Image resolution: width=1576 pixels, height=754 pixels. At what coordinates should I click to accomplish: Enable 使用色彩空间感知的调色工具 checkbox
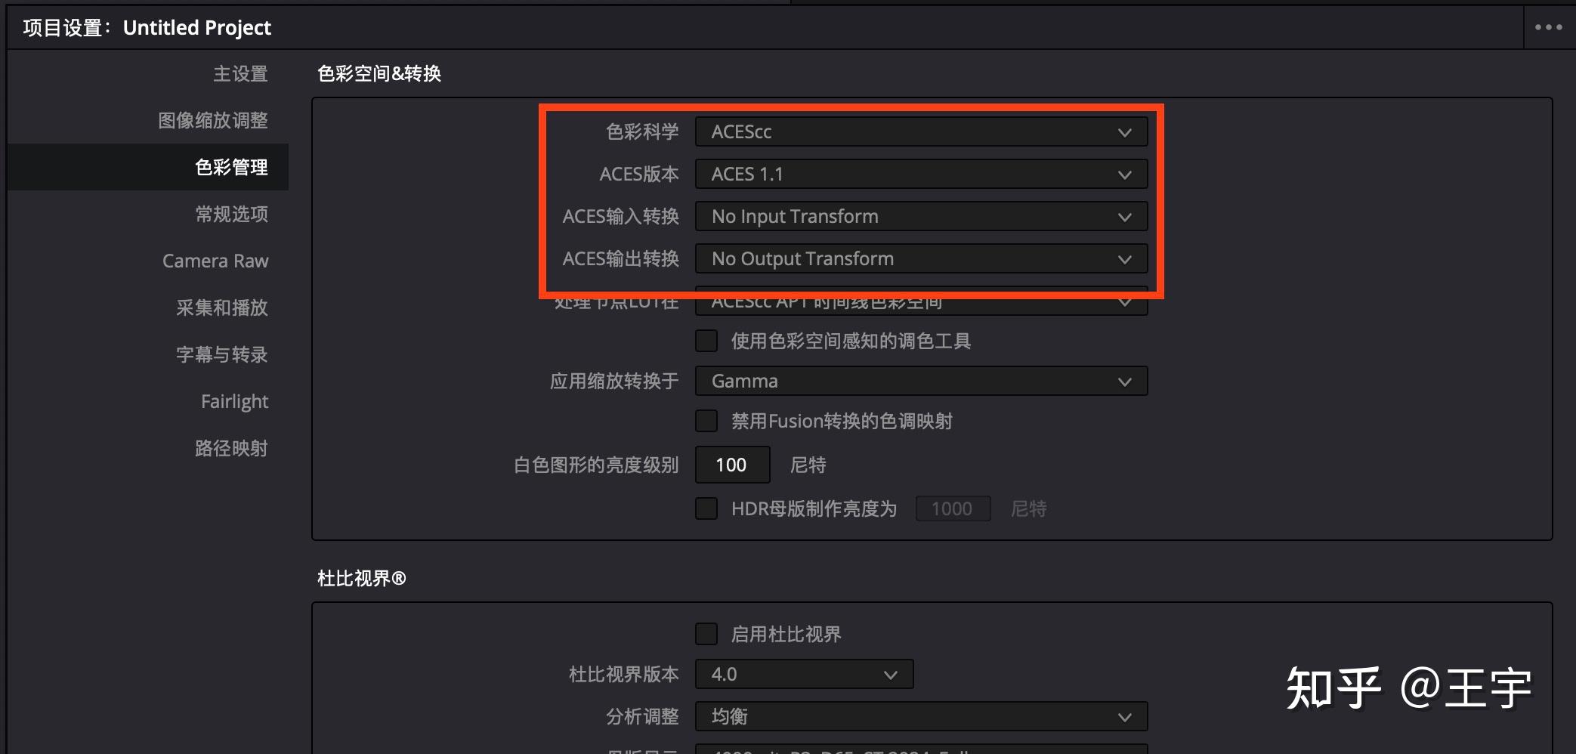(706, 340)
